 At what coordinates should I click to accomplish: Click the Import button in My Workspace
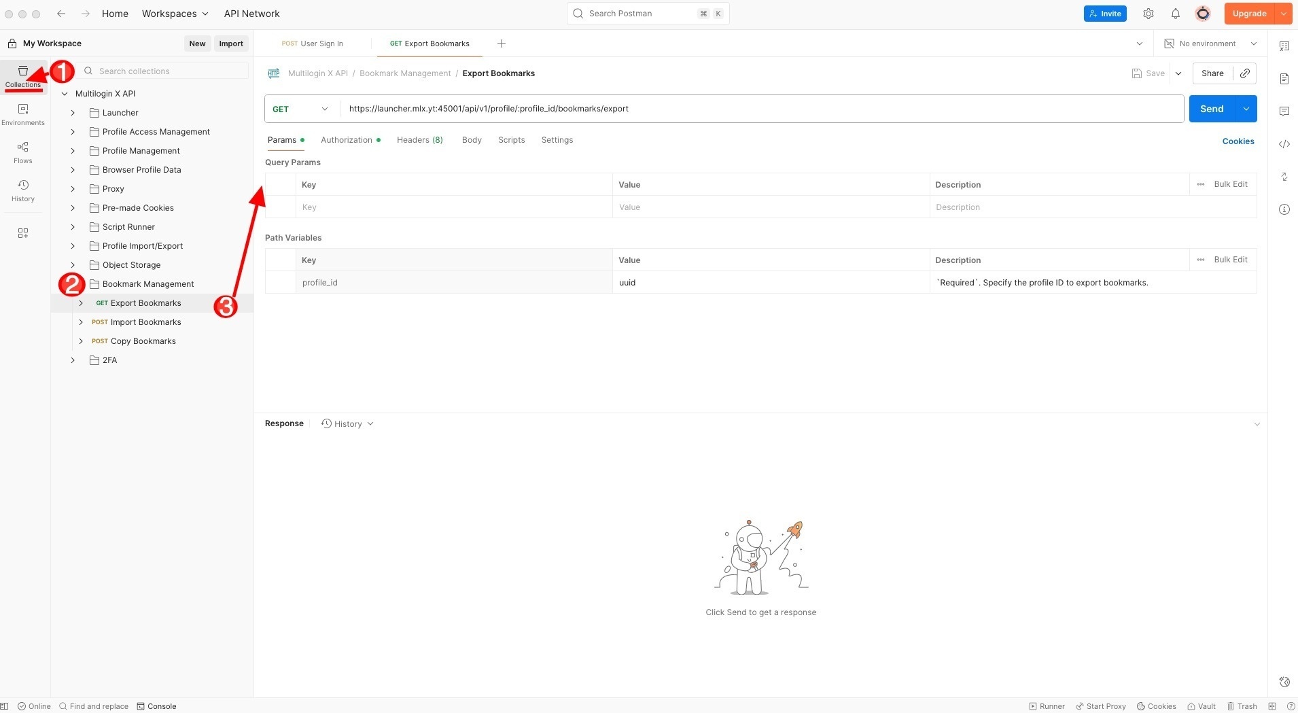231,43
